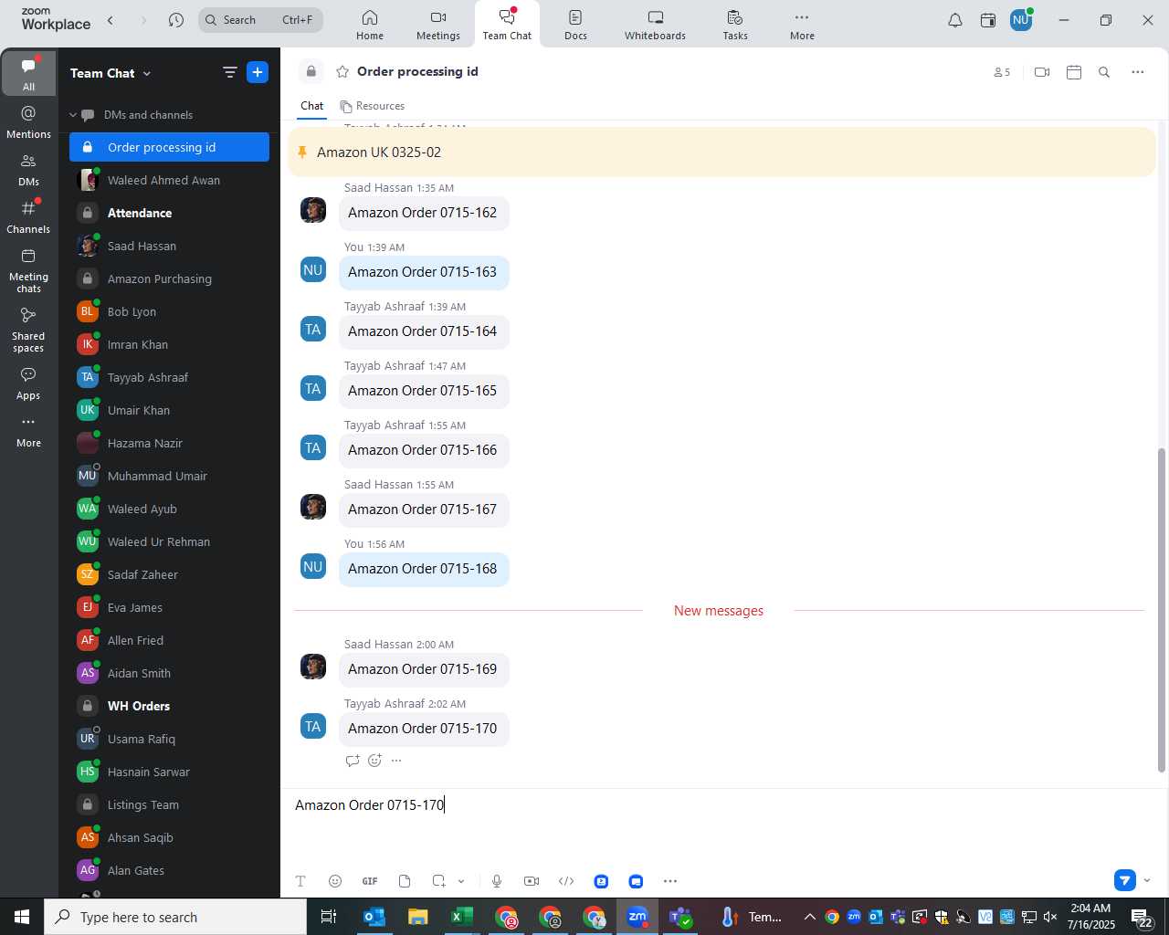Select the Chat tab

pos(311,106)
